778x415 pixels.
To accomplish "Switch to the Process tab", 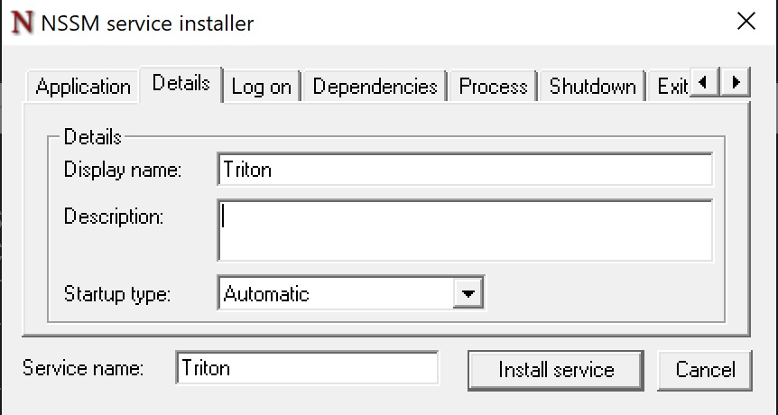I will (x=493, y=87).
